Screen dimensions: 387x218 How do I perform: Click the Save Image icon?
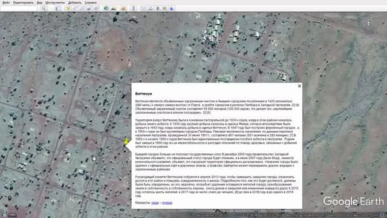158,8
